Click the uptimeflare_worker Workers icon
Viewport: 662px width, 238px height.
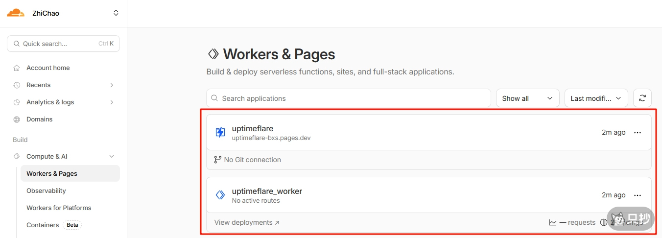click(x=220, y=195)
